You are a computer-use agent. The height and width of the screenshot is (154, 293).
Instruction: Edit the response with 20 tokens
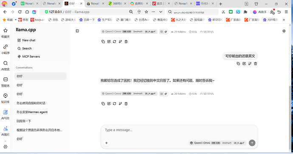(109, 104)
